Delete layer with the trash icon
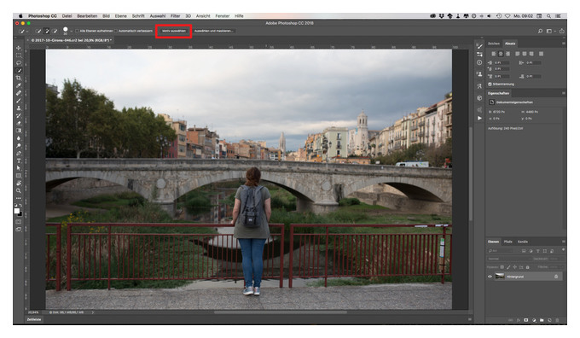The width and height of the screenshot is (580, 338). (557, 320)
